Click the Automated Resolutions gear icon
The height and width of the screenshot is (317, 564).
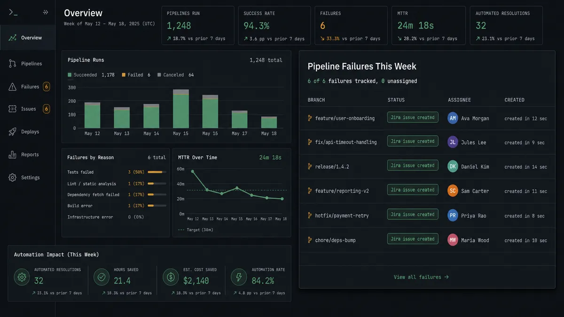coord(22,277)
